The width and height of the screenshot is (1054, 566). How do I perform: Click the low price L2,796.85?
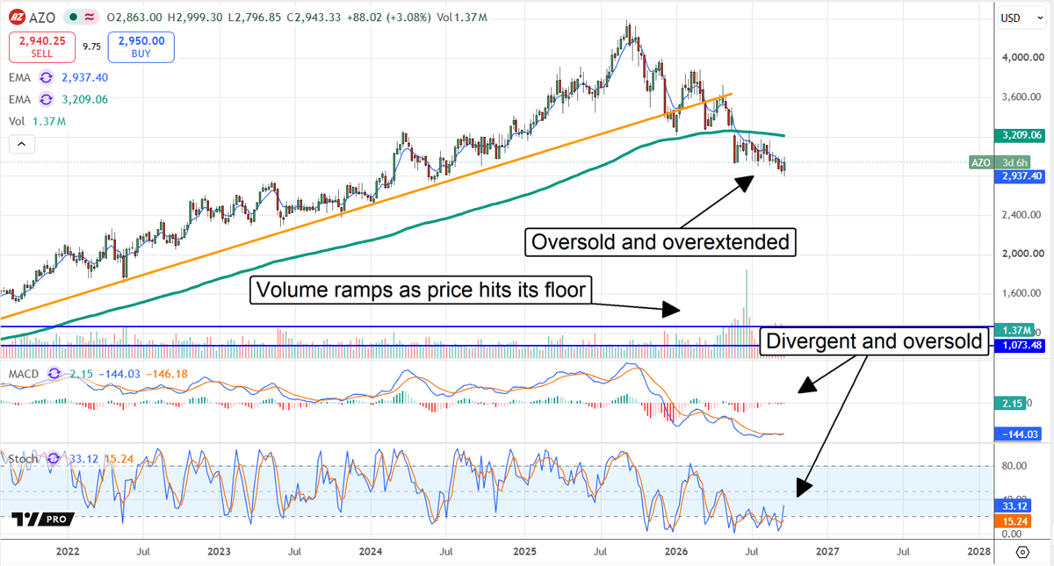256,18
